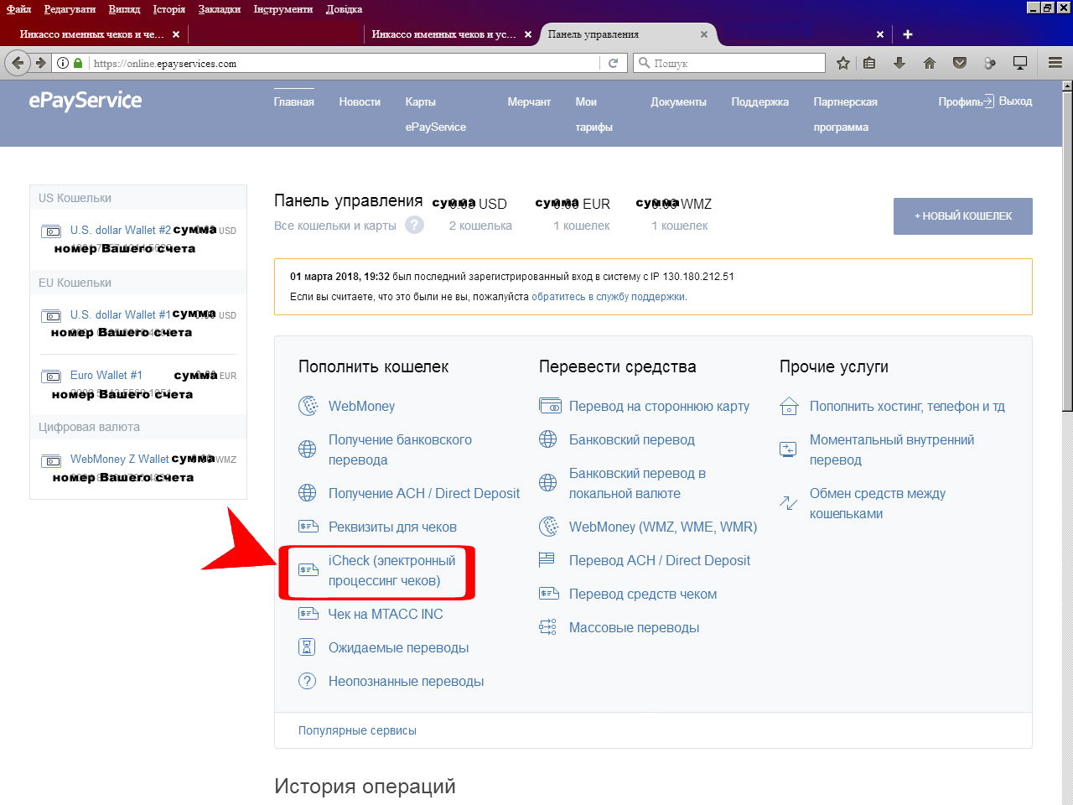Click the globe icon beside Получение банковского перевода
The height and width of the screenshot is (805, 1073).
pos(308,449)
